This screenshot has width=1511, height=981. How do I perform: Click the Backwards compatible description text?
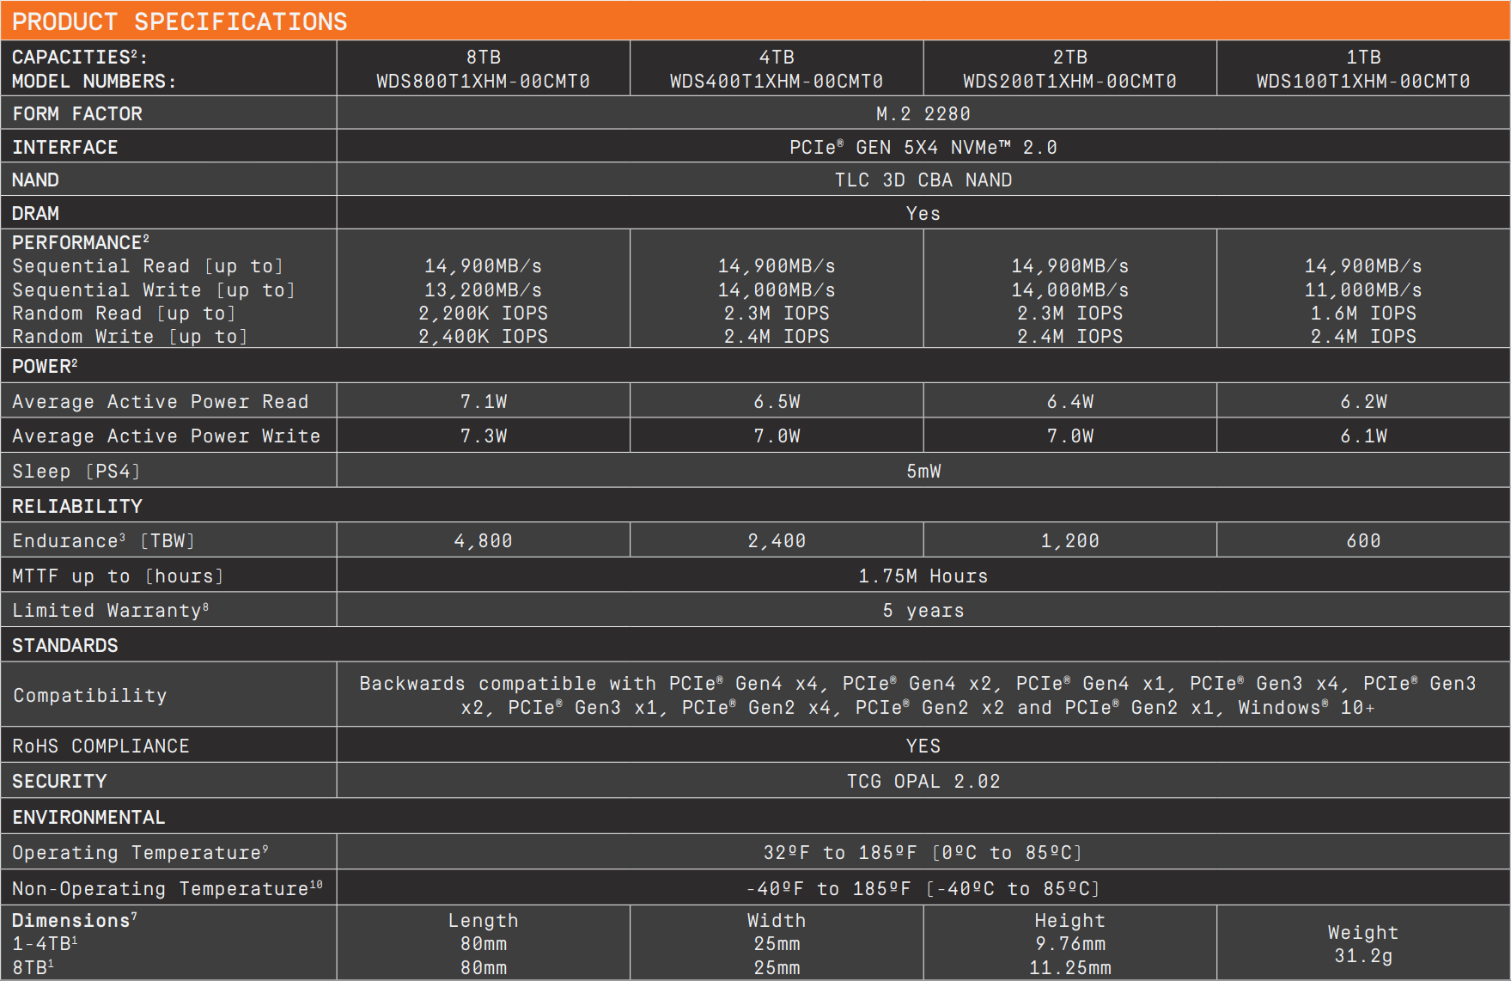917,695
